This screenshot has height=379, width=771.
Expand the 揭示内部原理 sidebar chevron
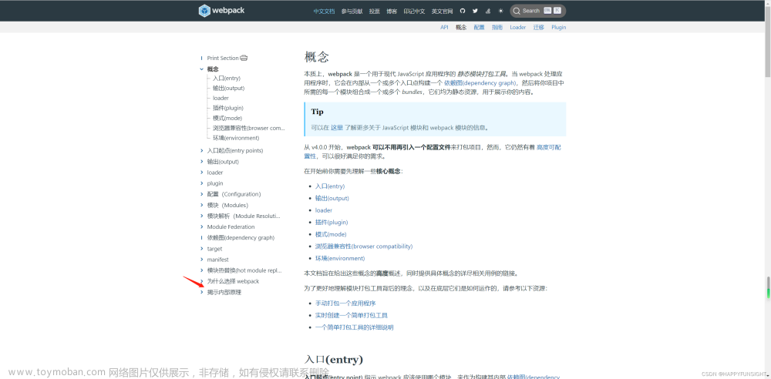tap(201, 292)
